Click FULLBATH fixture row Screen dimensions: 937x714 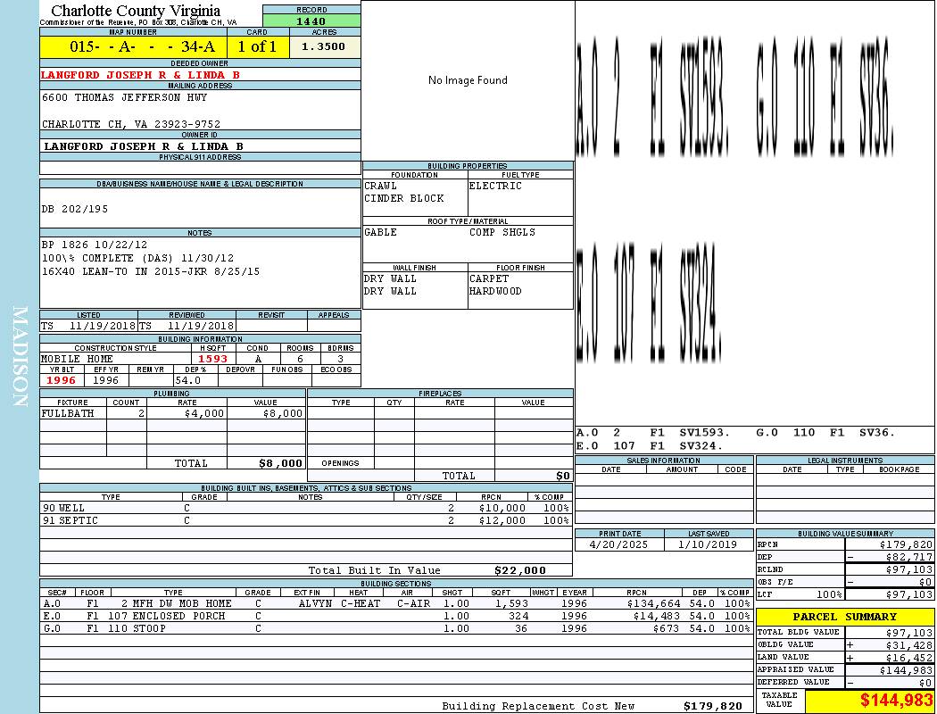coord(173,413)
